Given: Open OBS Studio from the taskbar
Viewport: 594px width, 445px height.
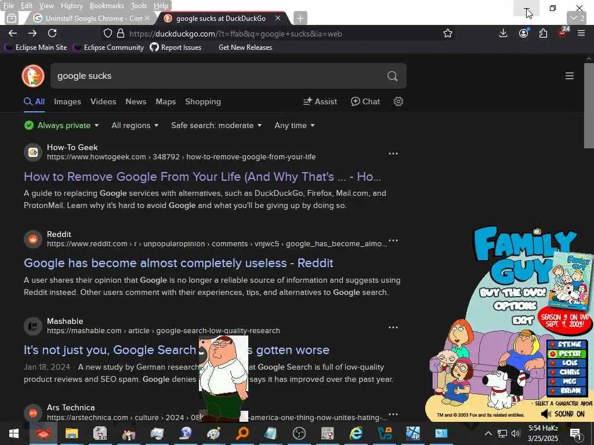Looking at the screenshot, I should click(299, 433).
